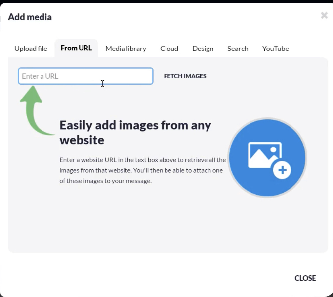The width and height of the screenshot is (333, 297).
Task: Click the green curved arrow graphic
Action: (x=33, y=109)
